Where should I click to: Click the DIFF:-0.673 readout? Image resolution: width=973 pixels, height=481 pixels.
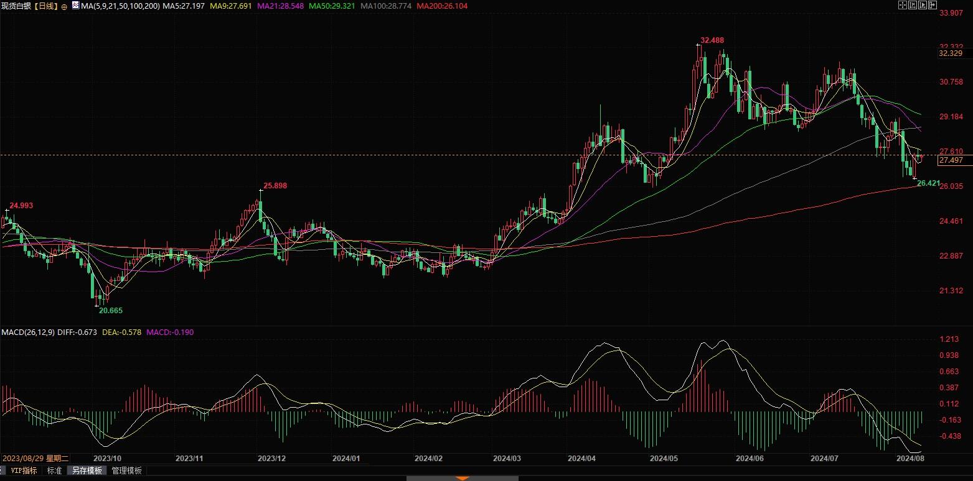pos(77,332)
